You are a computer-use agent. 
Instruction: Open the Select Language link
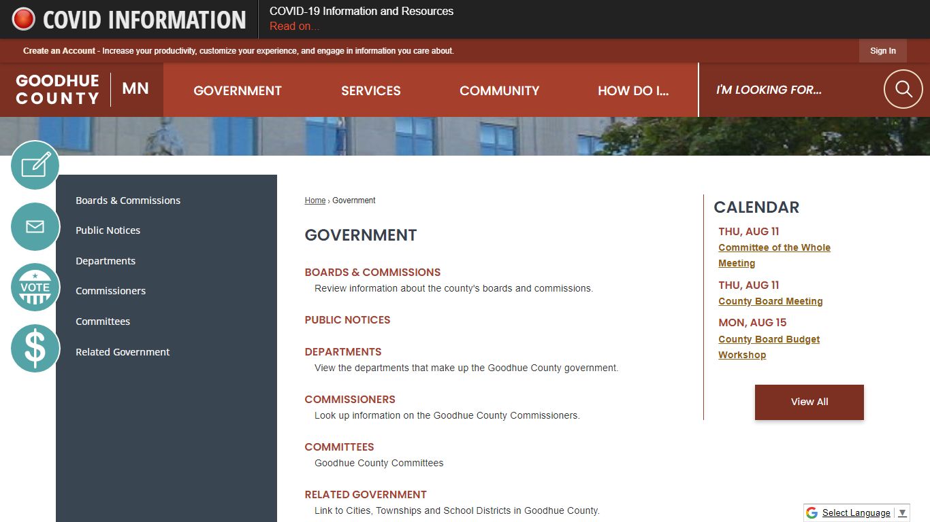point(856,512)
